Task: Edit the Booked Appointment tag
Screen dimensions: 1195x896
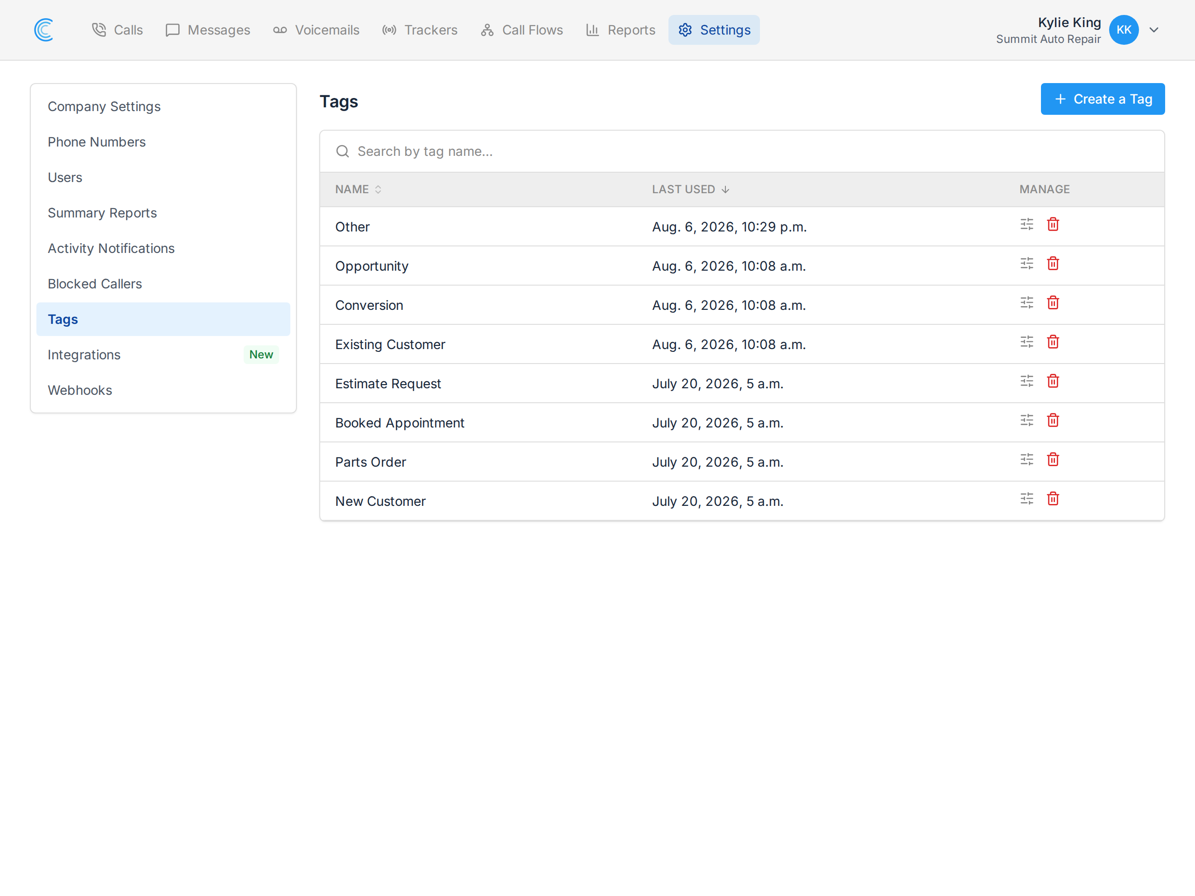Action: 1026,420
